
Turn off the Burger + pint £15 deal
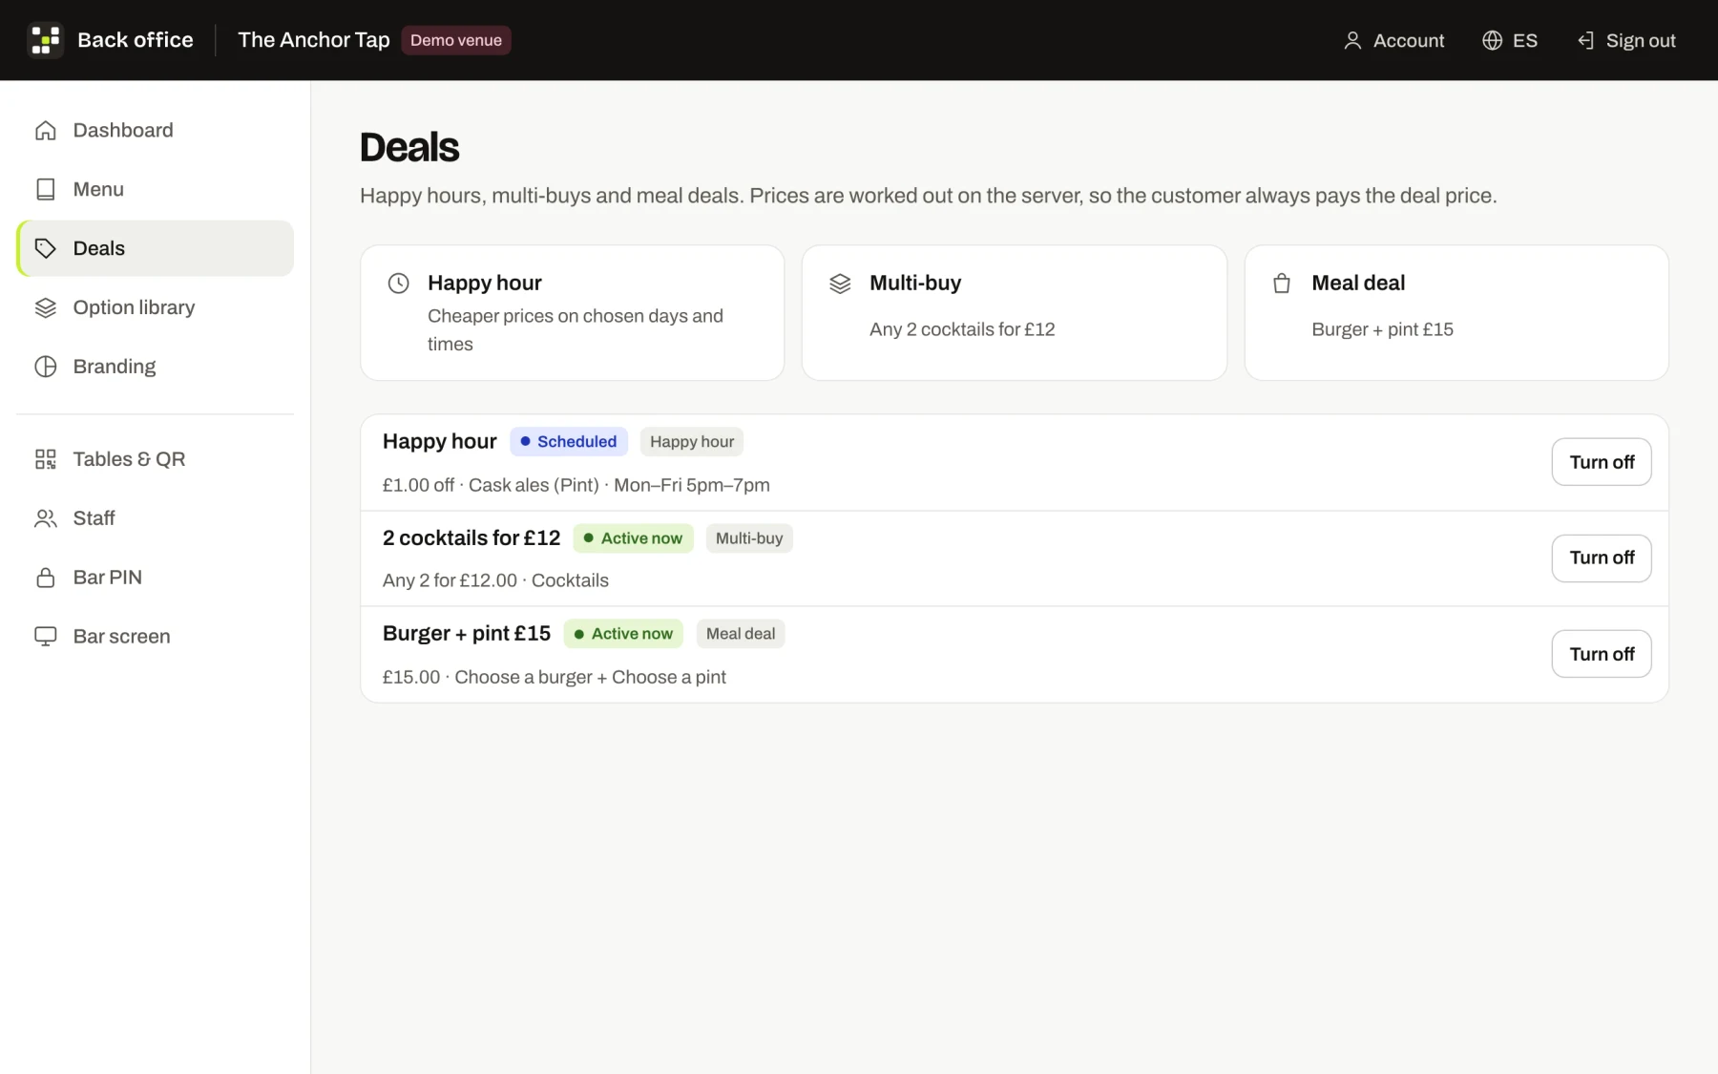point(1602,655)
